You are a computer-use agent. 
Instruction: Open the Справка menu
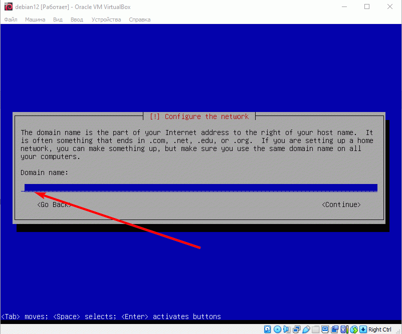coord(140,19)
